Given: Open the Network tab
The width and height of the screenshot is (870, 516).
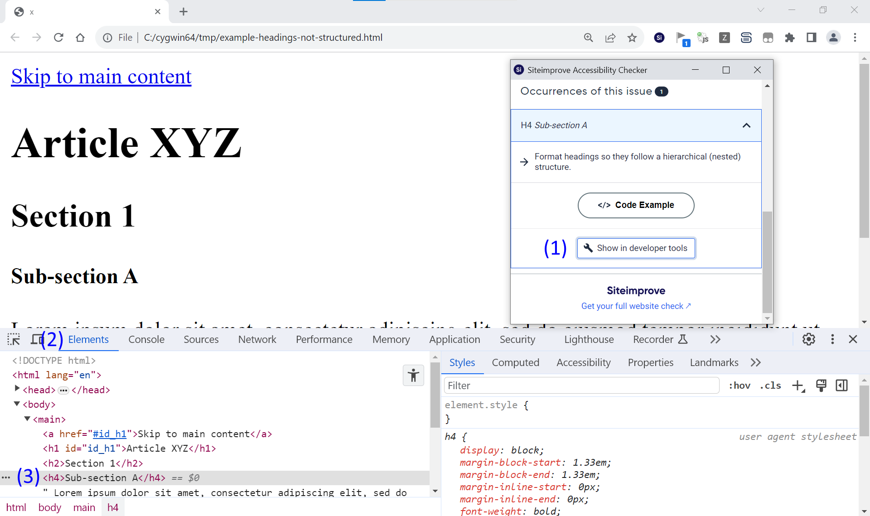Looking at the screenshot, I should (x=257, y=339).
